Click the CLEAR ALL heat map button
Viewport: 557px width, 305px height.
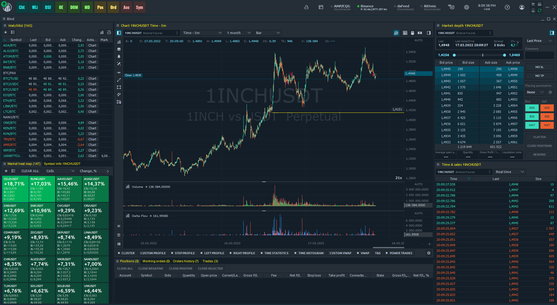(x=30, y=171)
